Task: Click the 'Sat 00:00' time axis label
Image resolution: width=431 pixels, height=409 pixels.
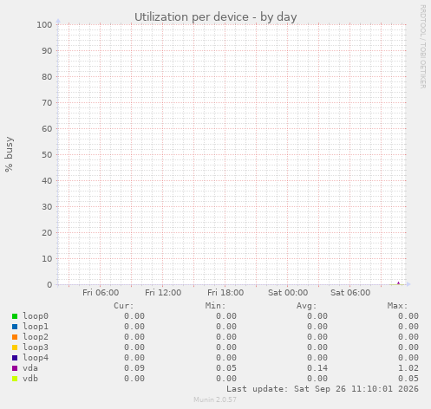Action: click(x=288, y=293)
